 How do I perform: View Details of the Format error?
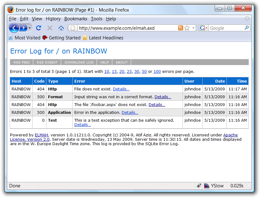pyautogui.click(x=162, y=97)
